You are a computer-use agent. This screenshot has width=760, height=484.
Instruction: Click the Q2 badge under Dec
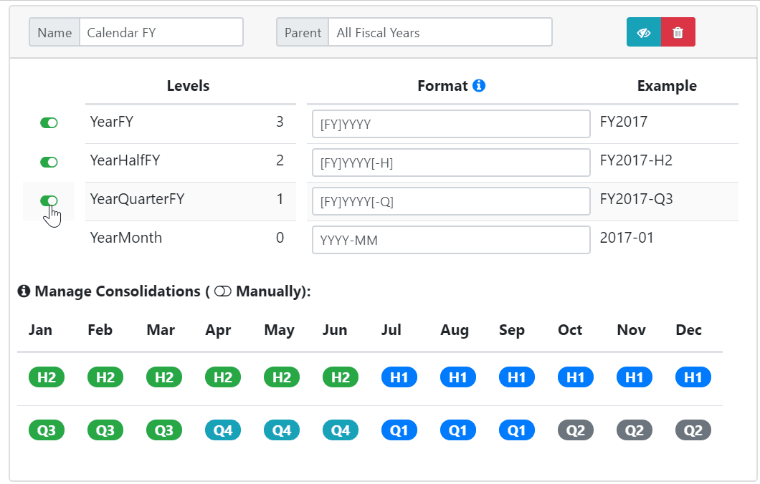tap(693, 430)
